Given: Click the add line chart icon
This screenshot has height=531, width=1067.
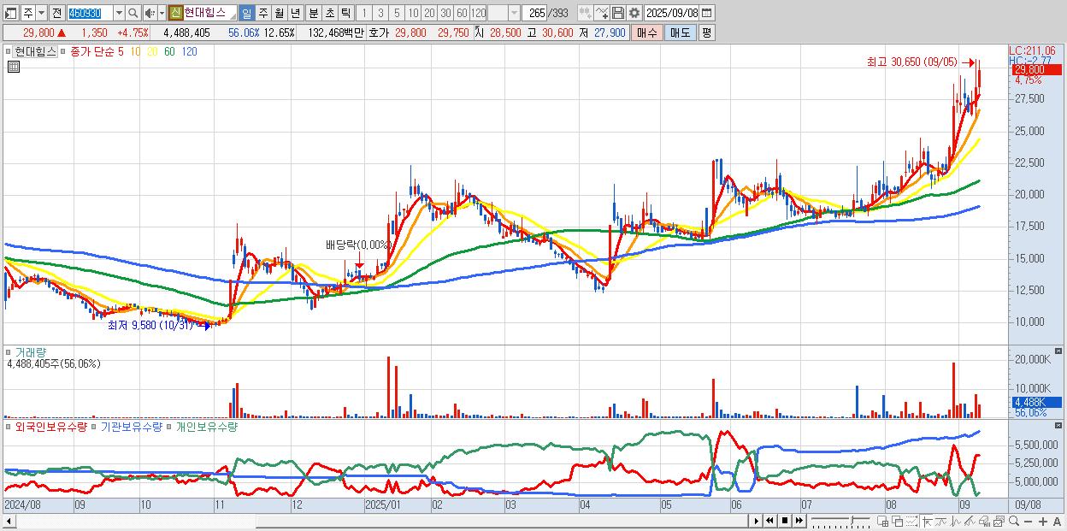Looking at the screenshot, I should click(602, 13).
